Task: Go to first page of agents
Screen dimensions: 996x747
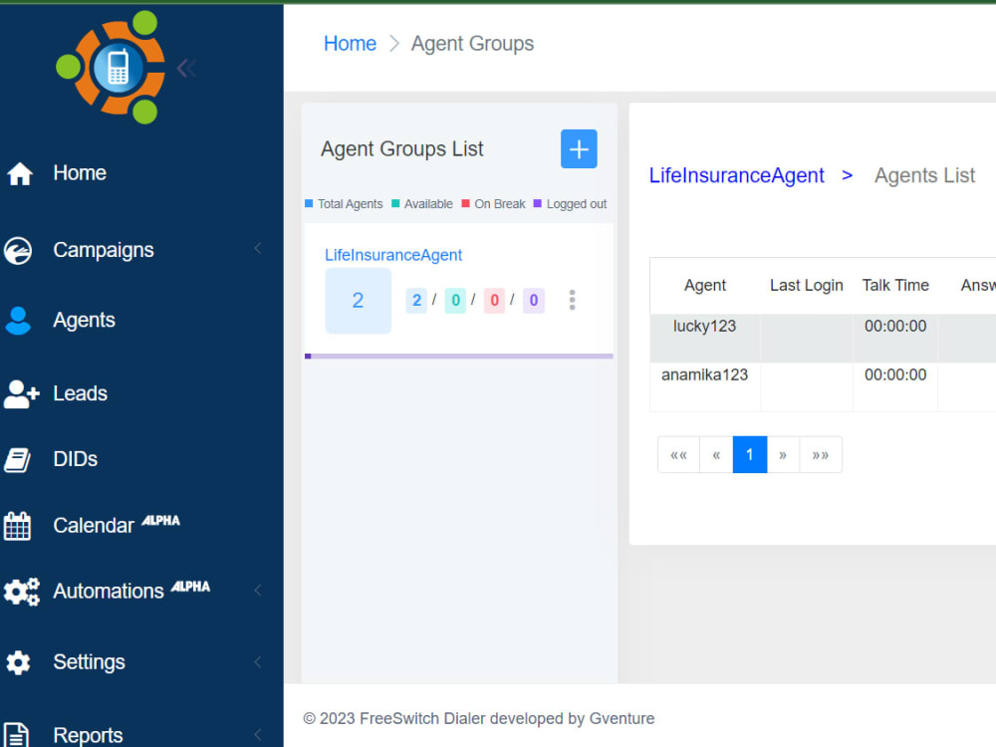Action: 678,455
